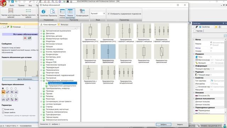Select the orange highlighted orientation icon
The width and height of the screenshot is (227, 128).
click(3, 92)
